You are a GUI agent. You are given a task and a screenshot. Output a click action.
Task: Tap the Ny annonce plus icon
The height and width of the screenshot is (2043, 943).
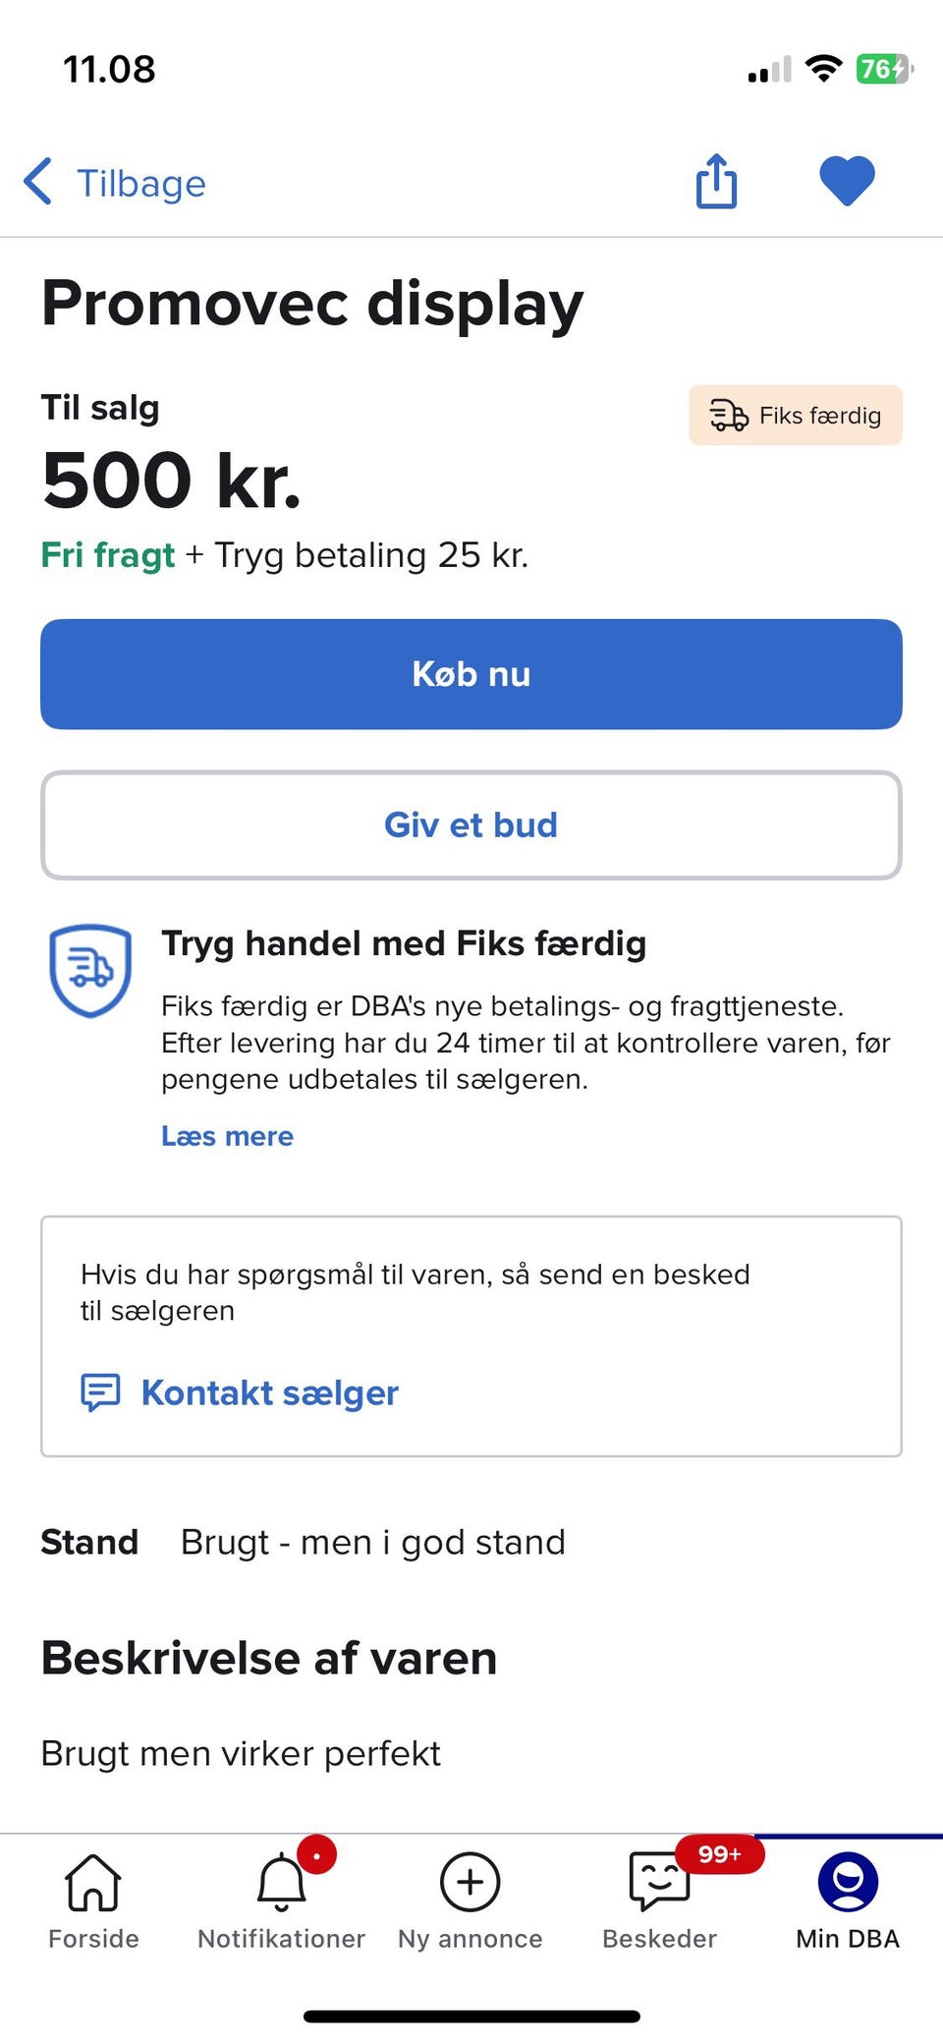pyautogui.click(x=470, y=1882)
